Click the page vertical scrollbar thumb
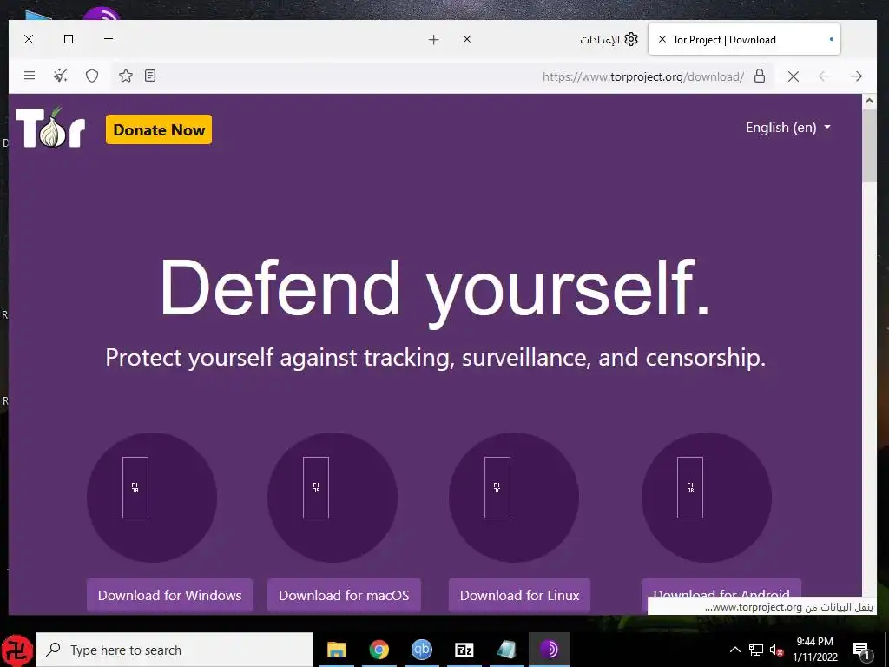The width and height of the screenshot is (889, 667). pyautogui.click(x=869, y=145)
